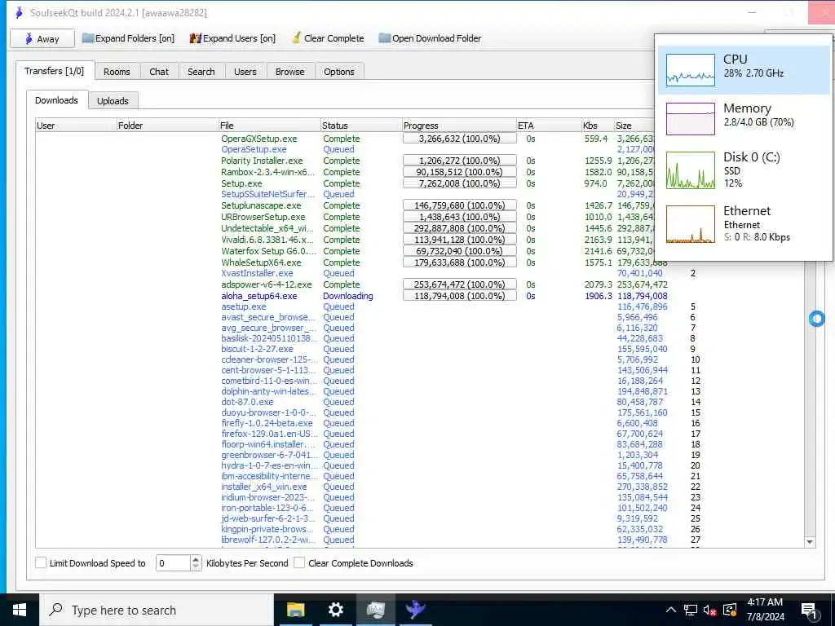This screenshot has height=626, width=835.
Task: Sort by Size column header
Action: point(634,126)
